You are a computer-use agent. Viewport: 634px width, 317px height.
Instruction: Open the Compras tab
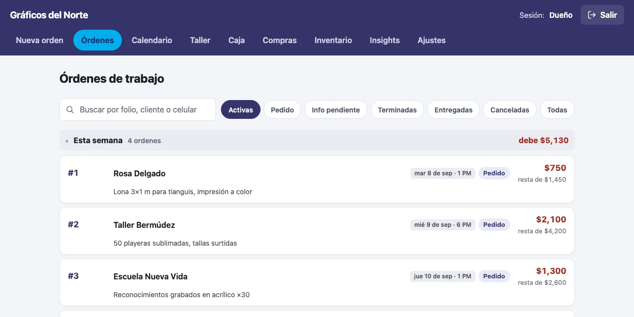pyautogui.click(x=280, y=40)
